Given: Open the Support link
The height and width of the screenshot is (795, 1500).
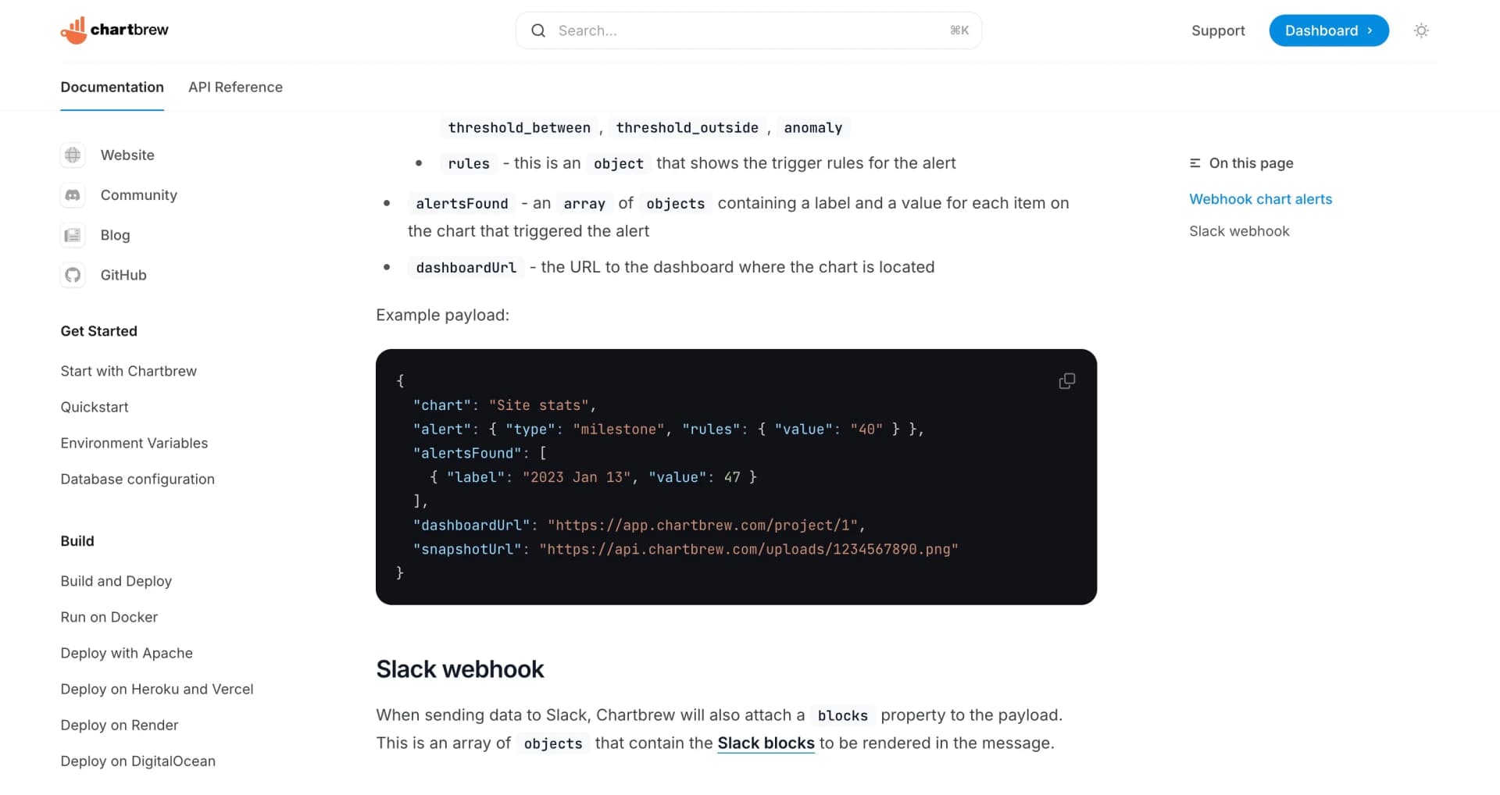Looking at the screenshot, I should click(x=1217, y=30).
